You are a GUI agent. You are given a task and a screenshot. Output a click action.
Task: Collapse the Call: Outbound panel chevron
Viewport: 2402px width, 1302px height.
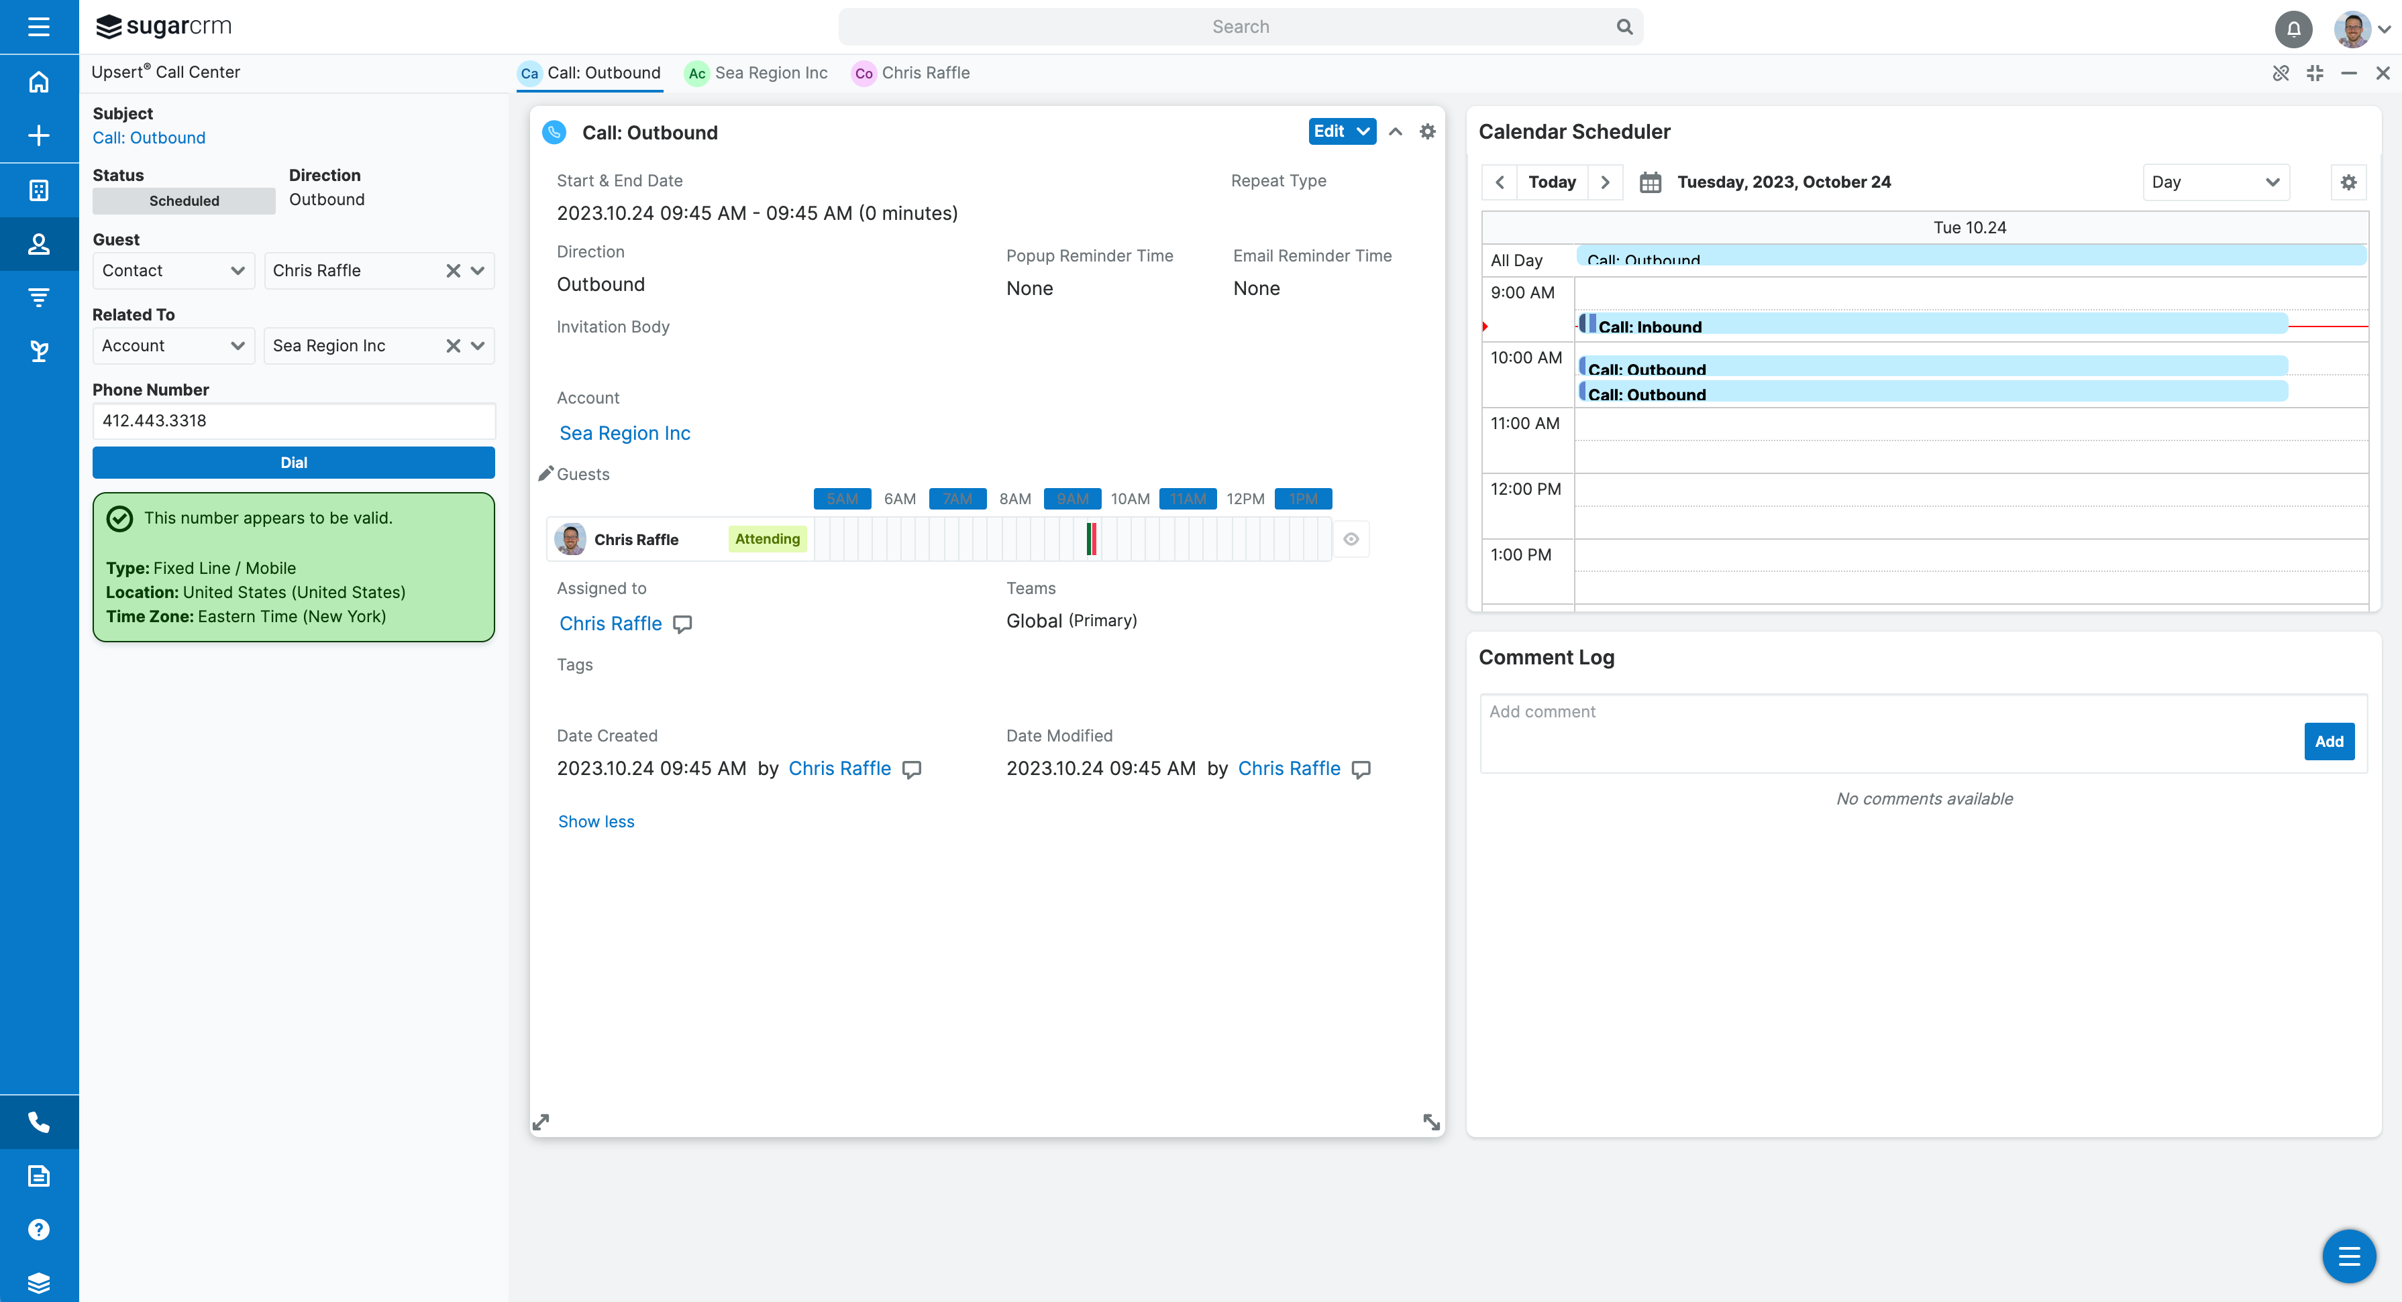[x=1395, y=131]
